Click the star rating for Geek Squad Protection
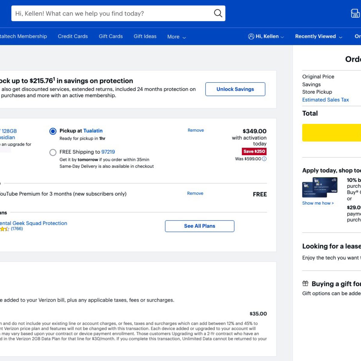The width and height of the screenshot is (361, 361). click(x=5, y=229)
